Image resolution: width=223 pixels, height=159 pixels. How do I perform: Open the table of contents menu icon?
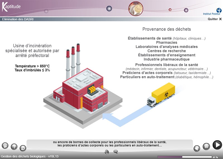(x=5, y=146)
